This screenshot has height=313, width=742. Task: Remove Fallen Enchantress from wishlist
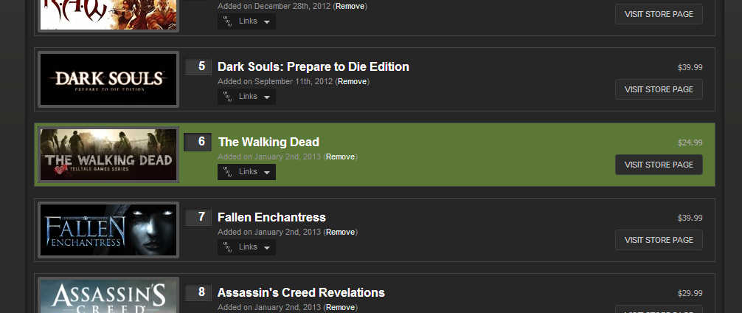coord(340,232)
